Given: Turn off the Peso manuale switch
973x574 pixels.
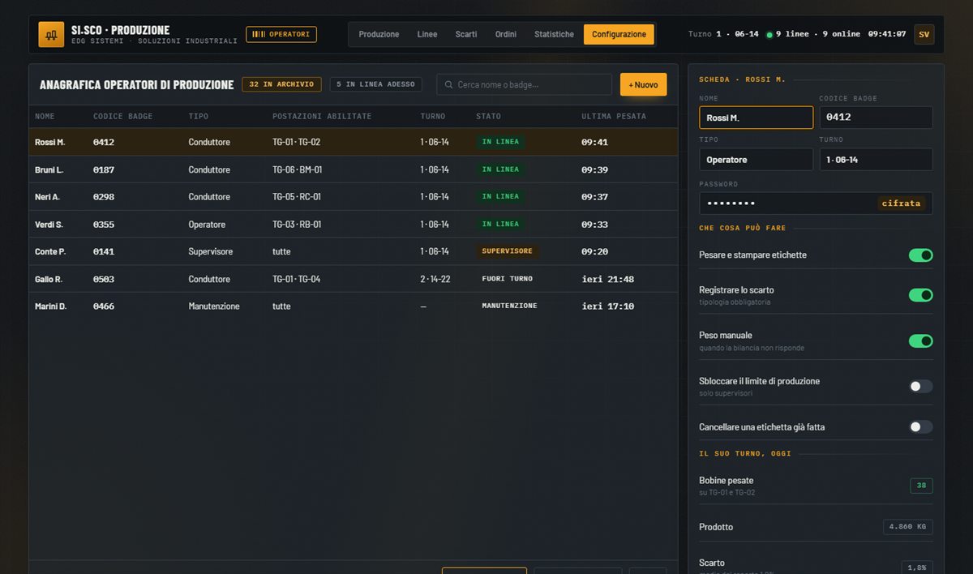Looking at the screenshot, I should point(920,341).
